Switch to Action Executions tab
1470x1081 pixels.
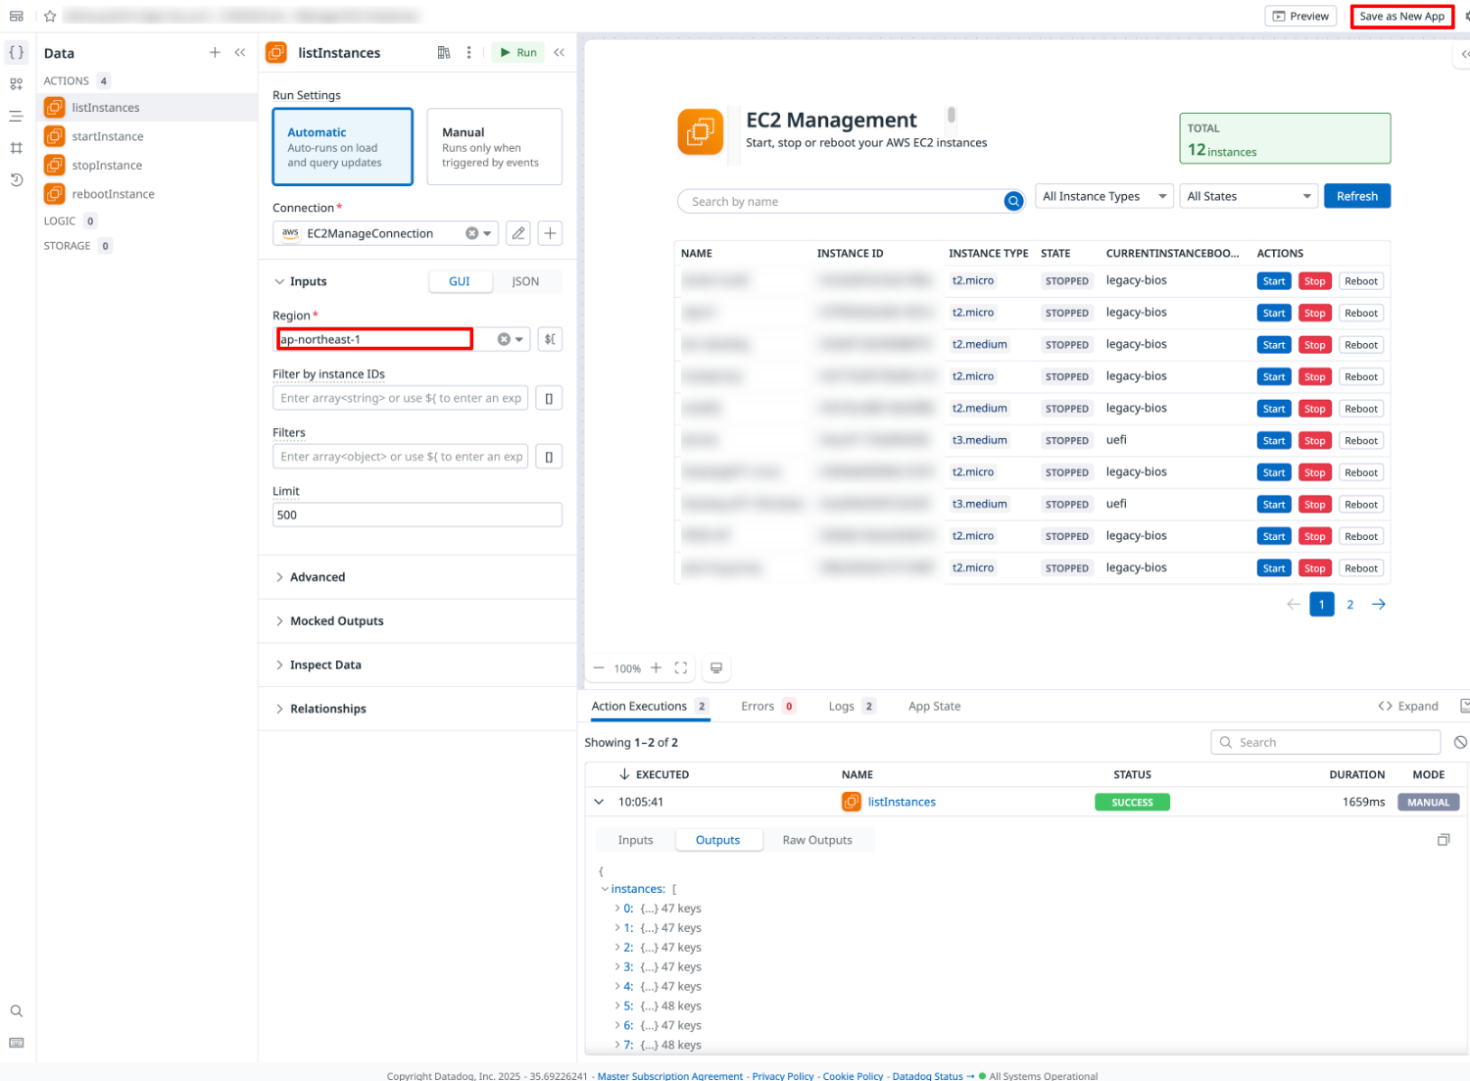[x=649, y=706]
